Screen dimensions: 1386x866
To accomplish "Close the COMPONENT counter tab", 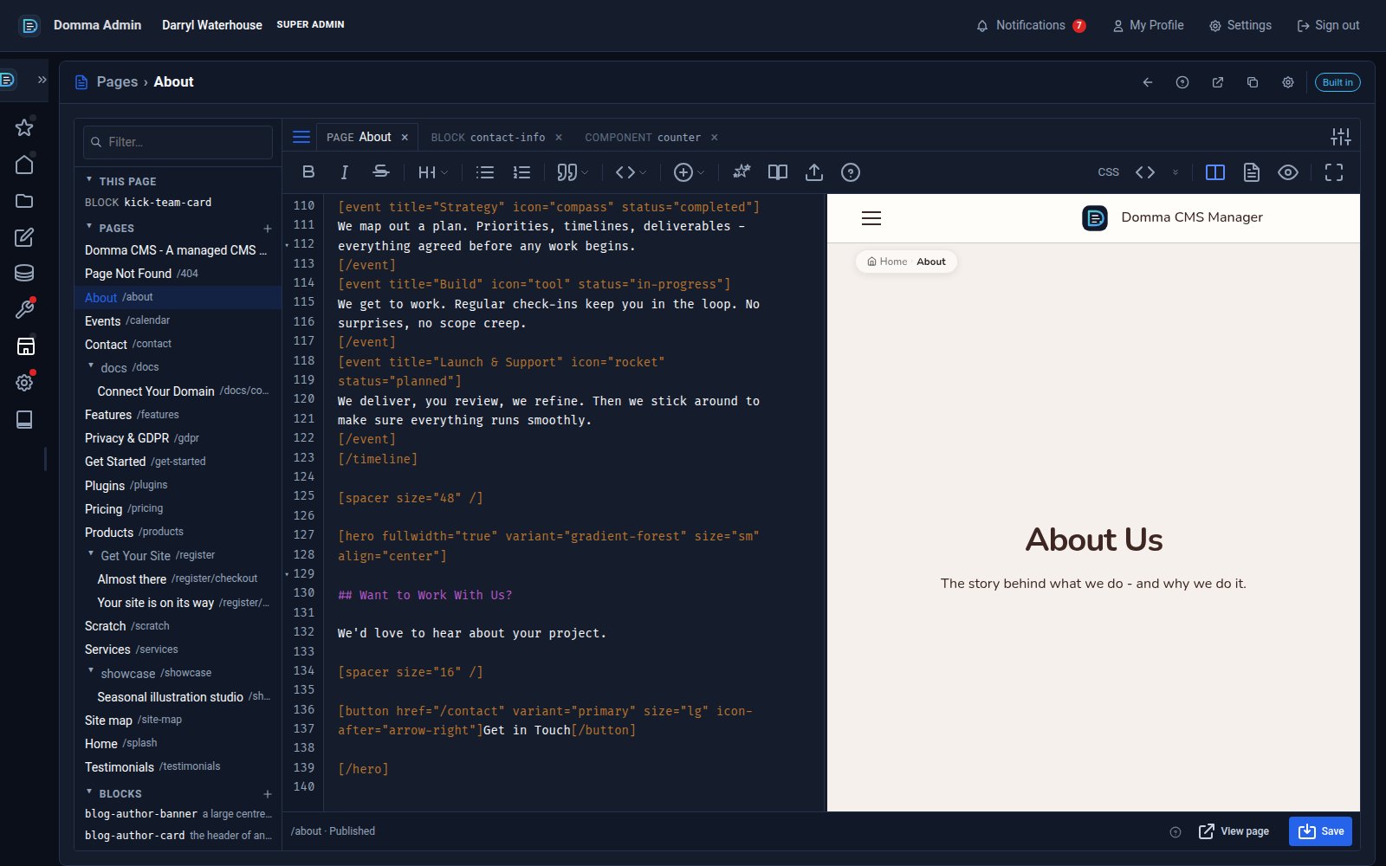I will point(715,137).
